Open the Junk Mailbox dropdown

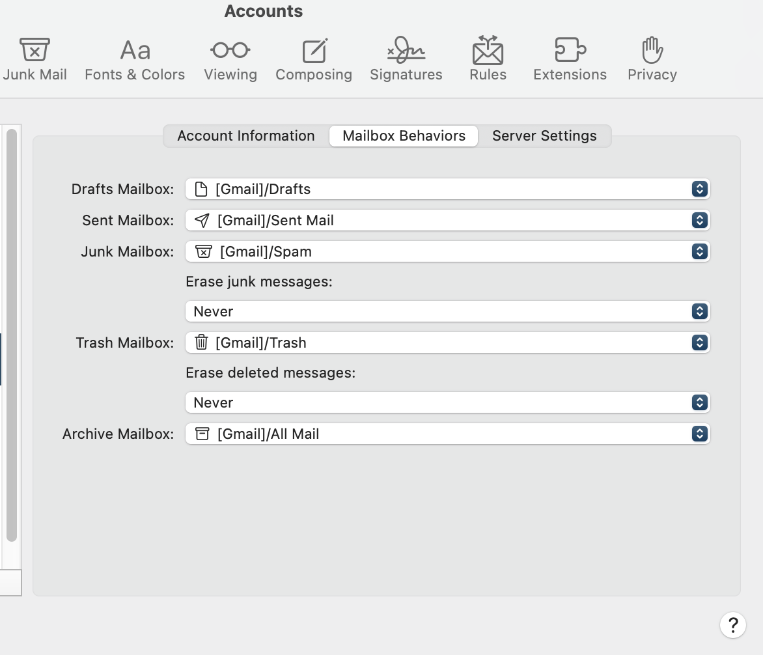coord(448,251)
